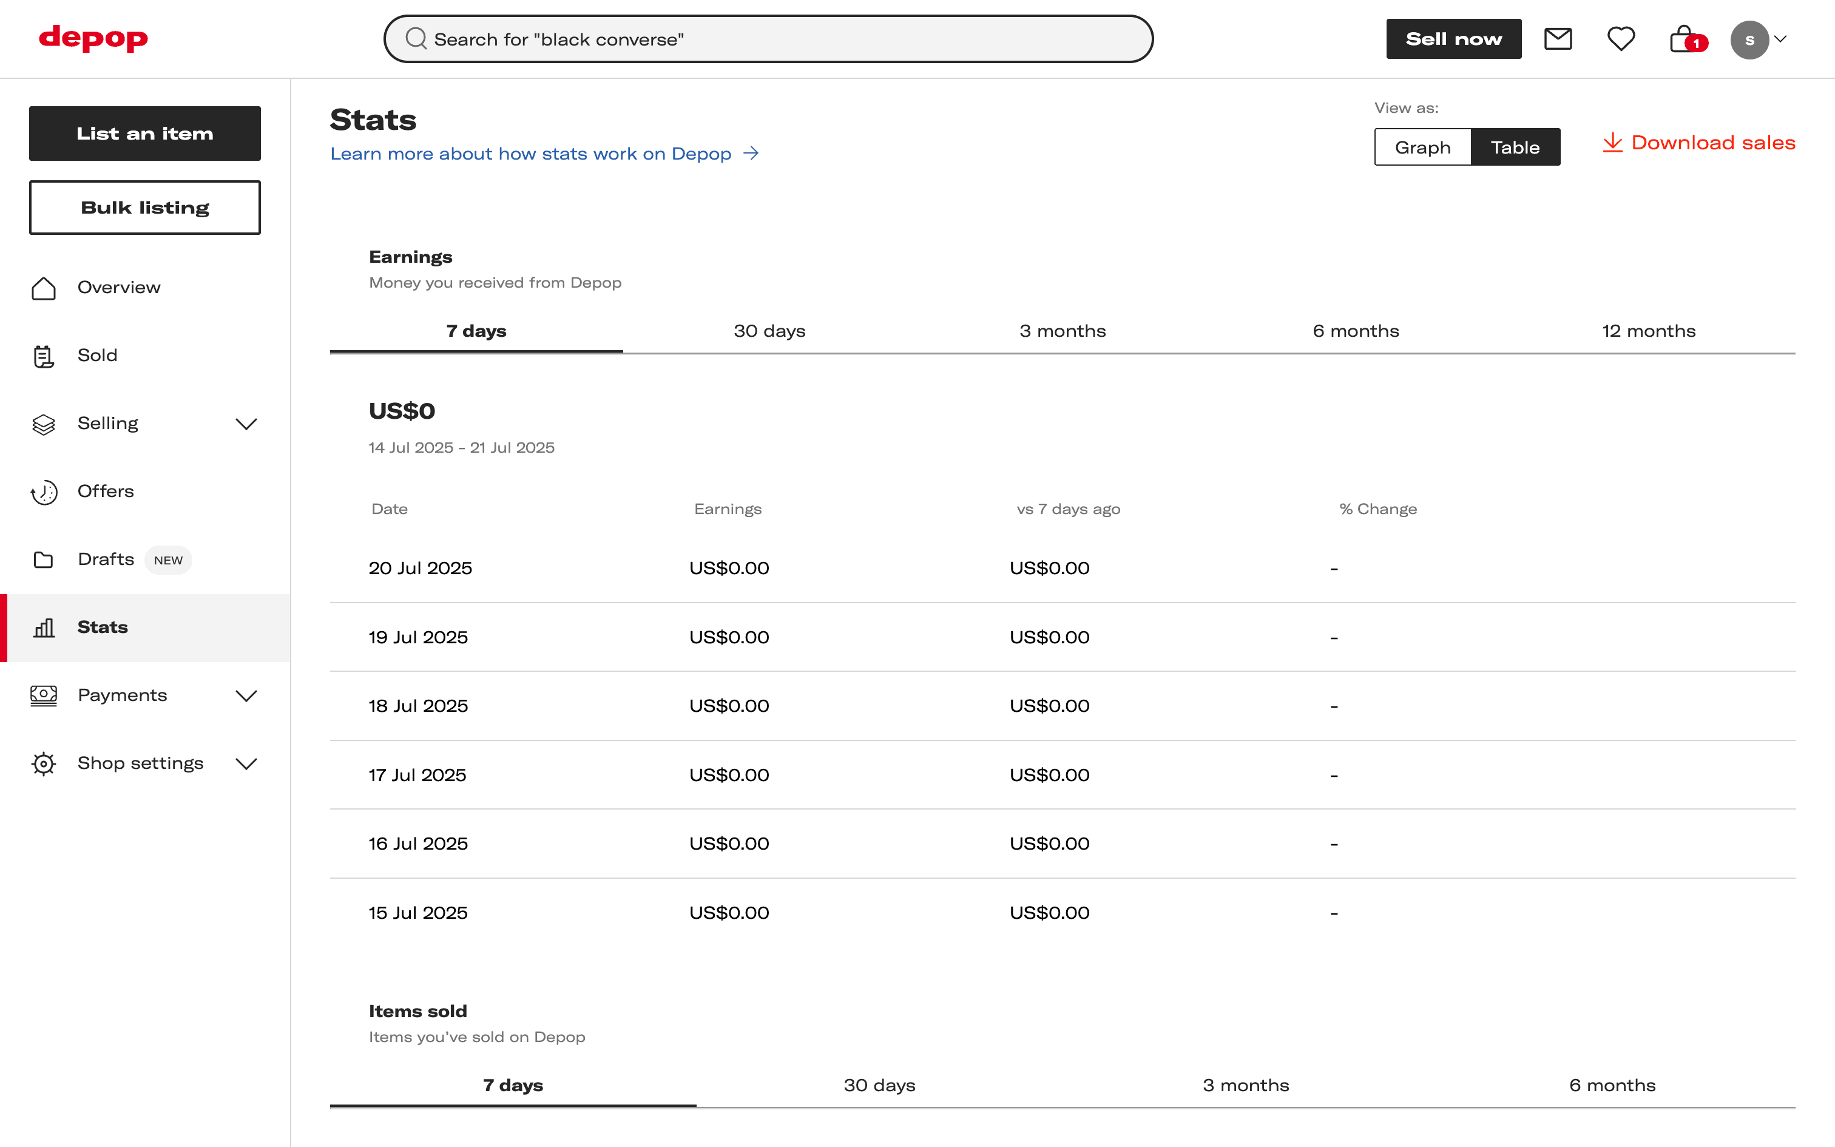Expand the Shop settings section
Image resolution: width=1835 pixels, height=1147 pixels.
pyautogui.click(x=246, y=764)
